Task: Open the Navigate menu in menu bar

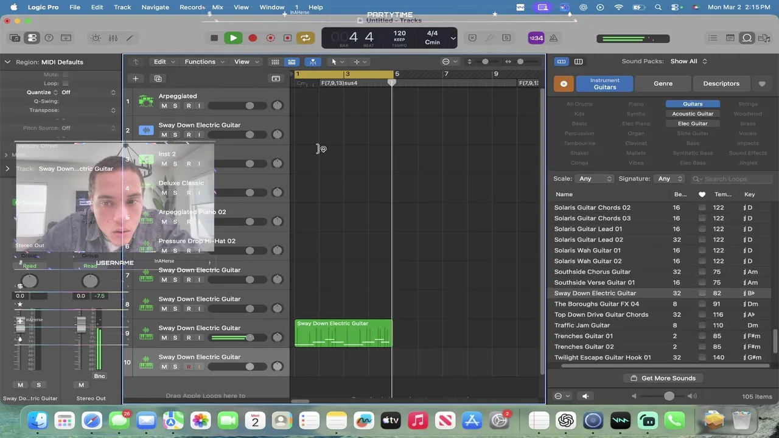Action: point(155,7)
